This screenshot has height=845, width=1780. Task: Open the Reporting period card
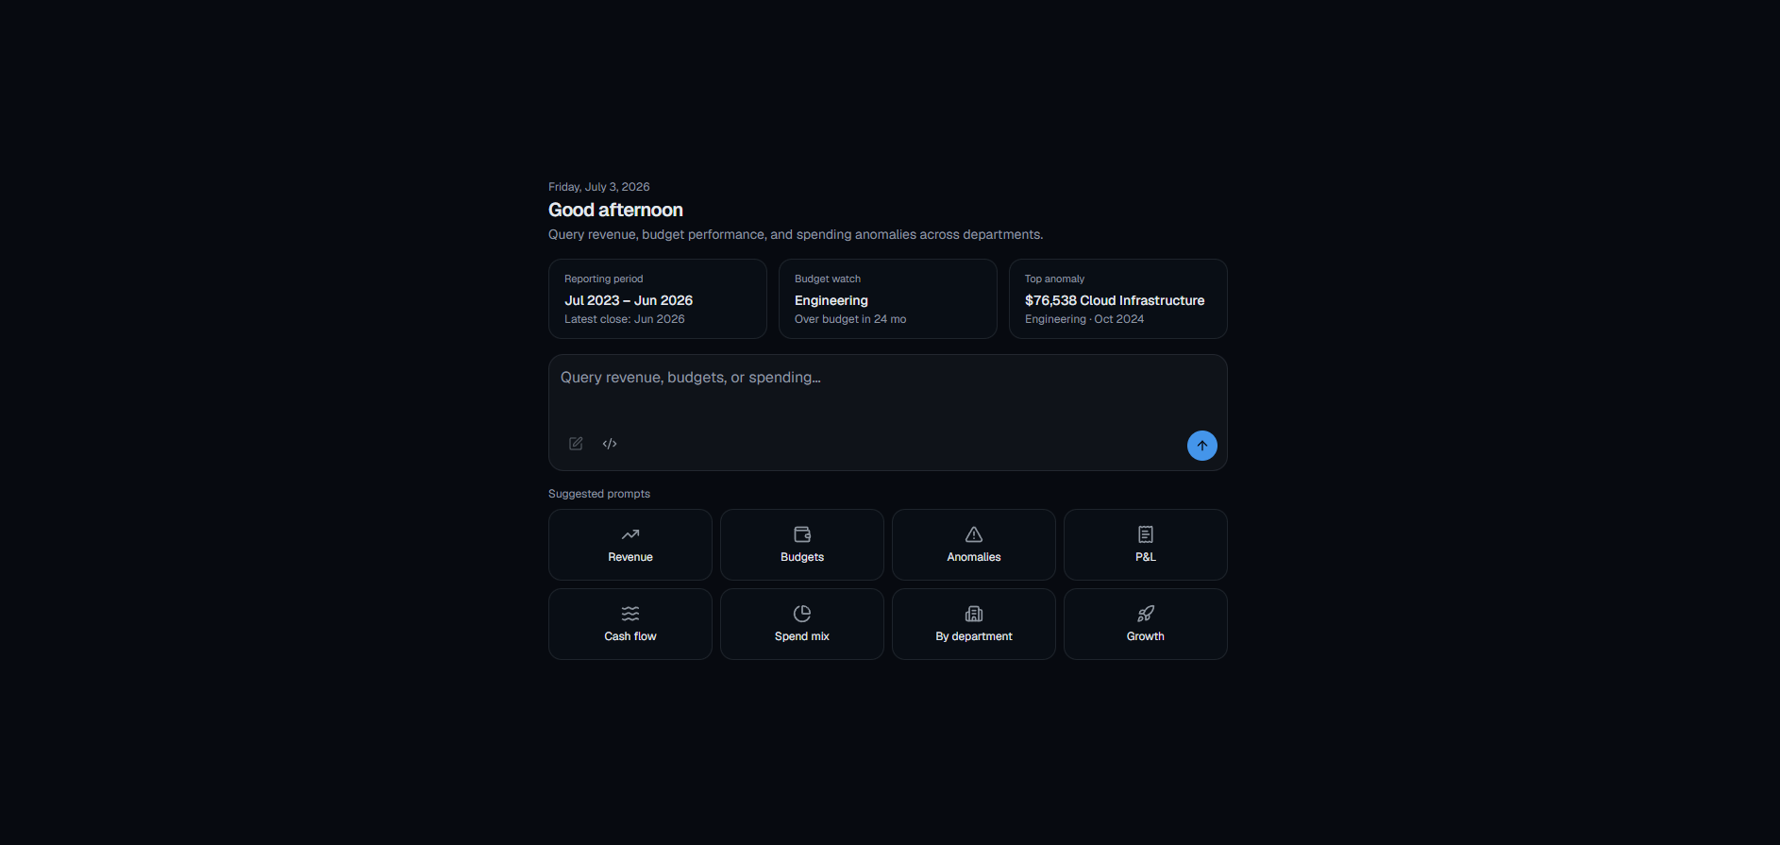click(x=658, y=299)
